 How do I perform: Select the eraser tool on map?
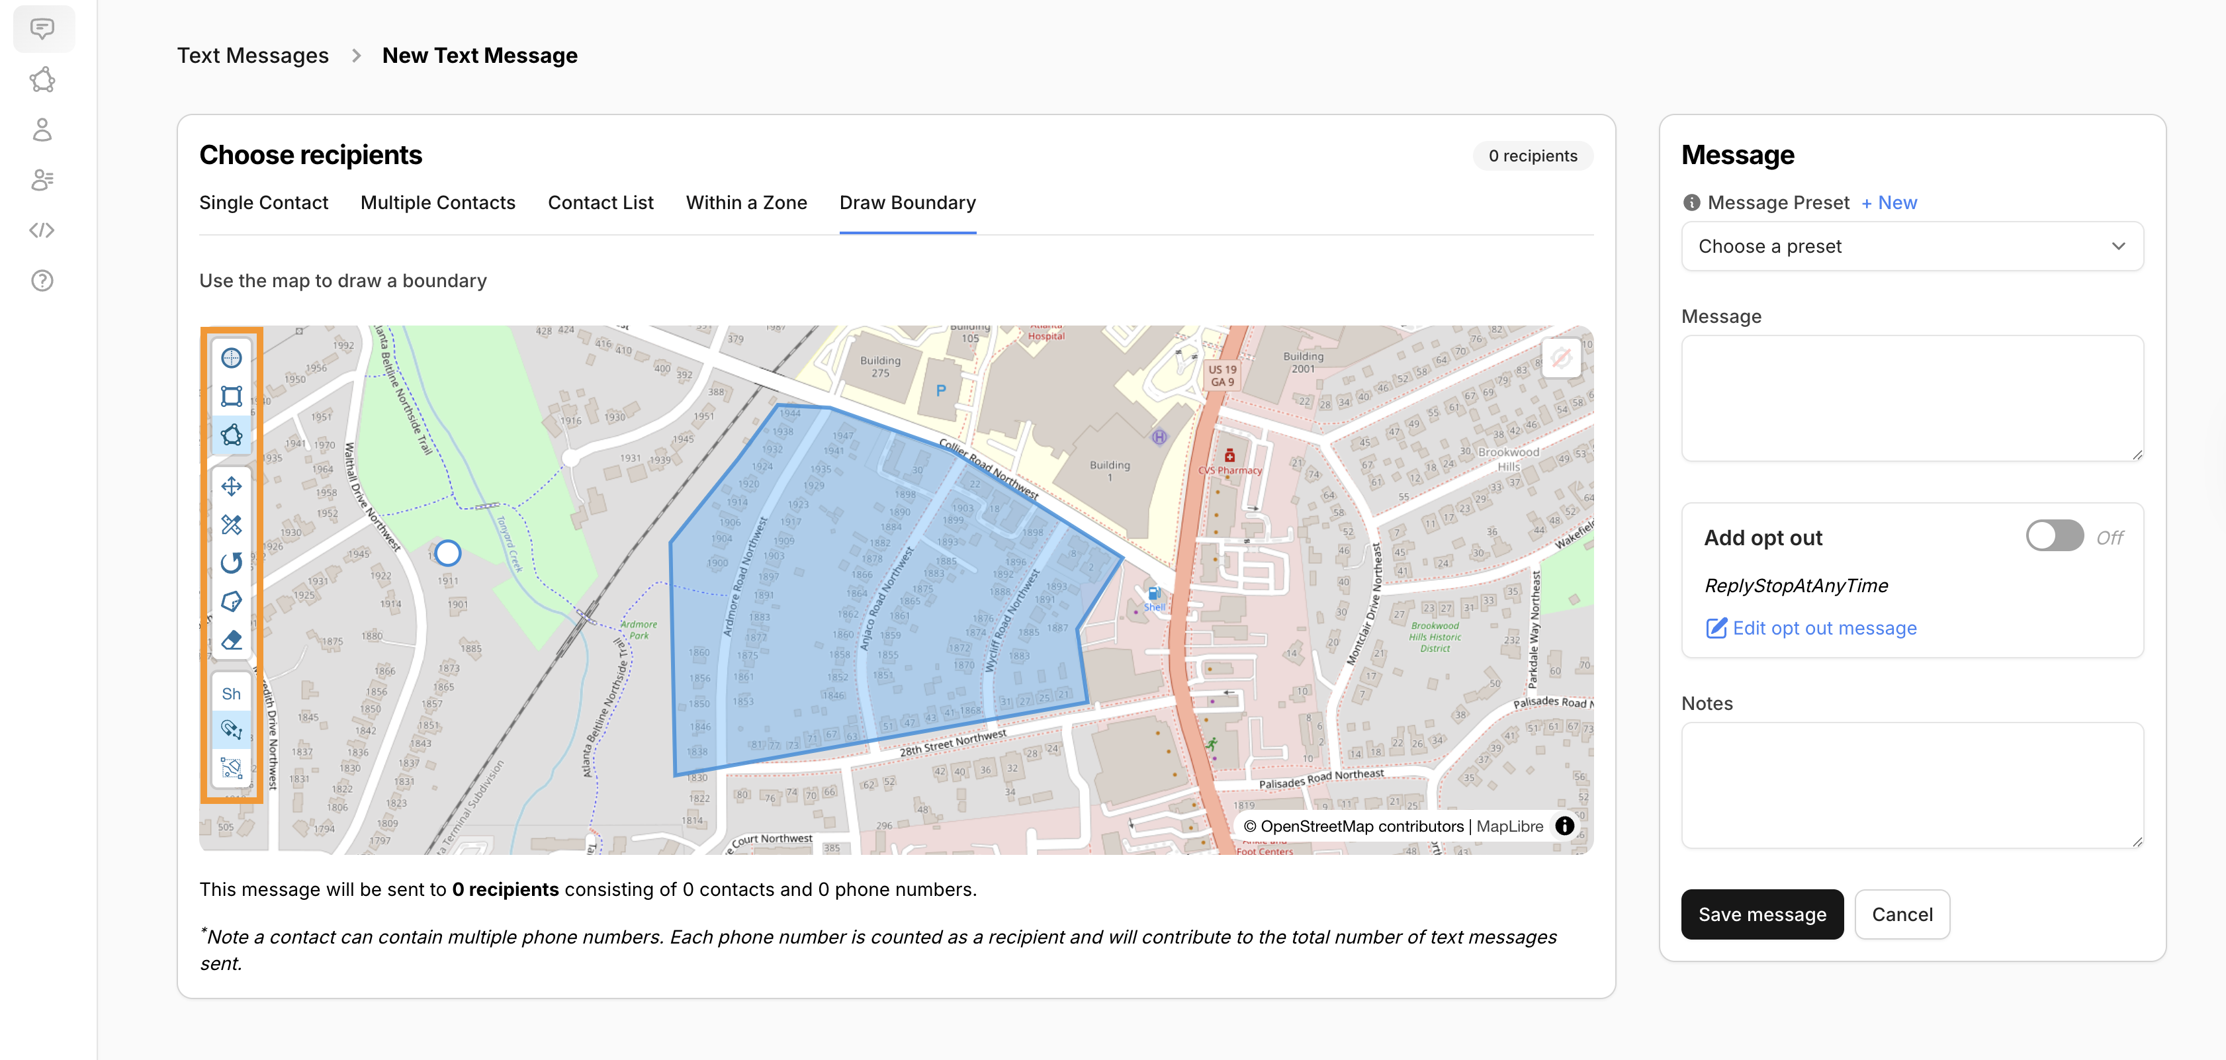[x=231, y=640]
